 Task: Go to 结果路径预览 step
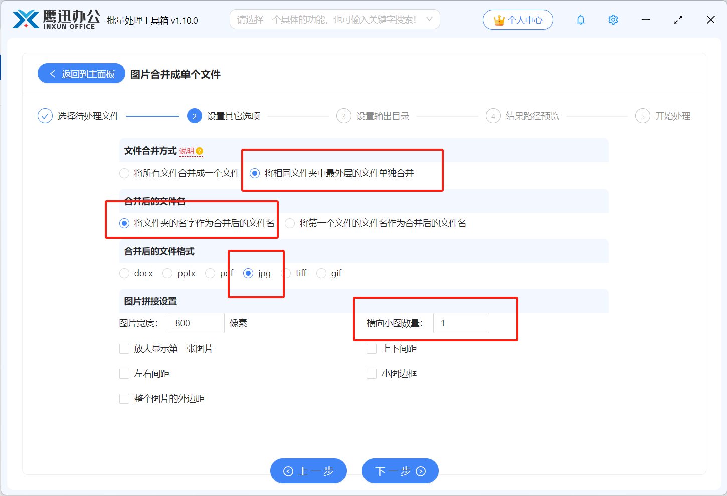pos(532,116)
